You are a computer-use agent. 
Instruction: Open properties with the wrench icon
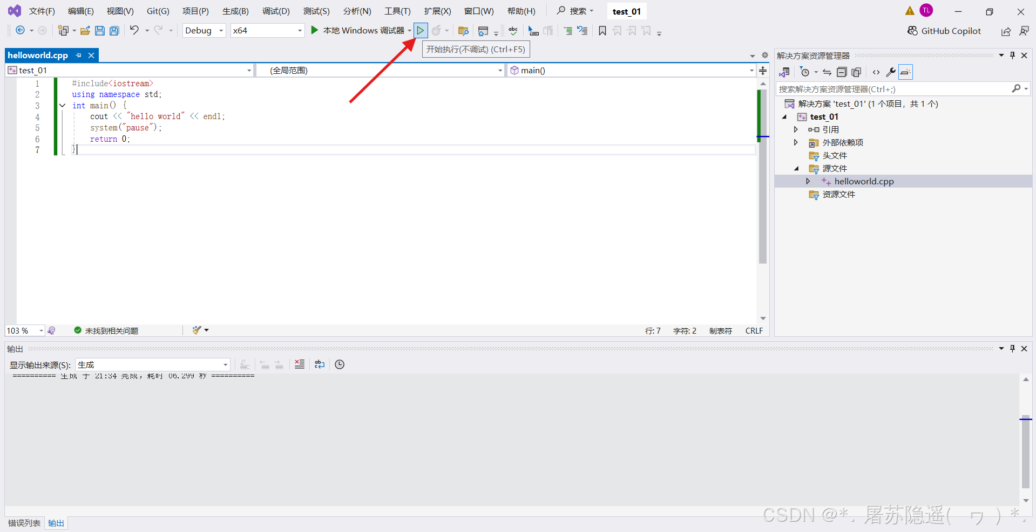click(x=891, y=72)
